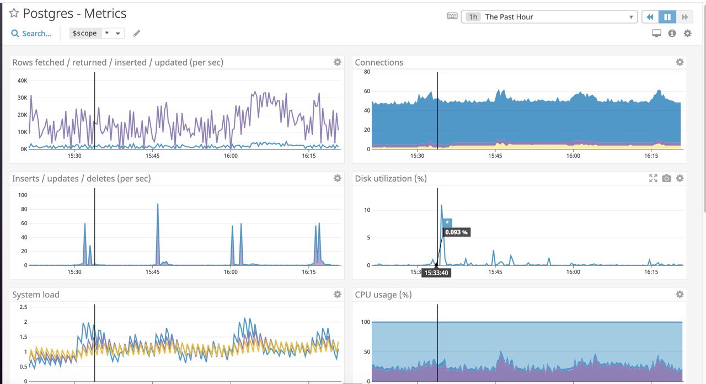Click the Connections graph title

coord(379,62)
